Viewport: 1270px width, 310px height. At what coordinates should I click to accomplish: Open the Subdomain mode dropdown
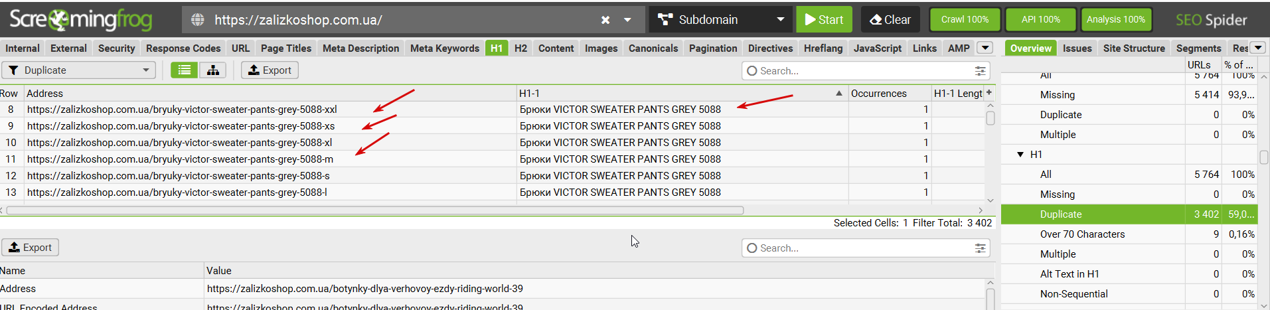tap(720, 20)
